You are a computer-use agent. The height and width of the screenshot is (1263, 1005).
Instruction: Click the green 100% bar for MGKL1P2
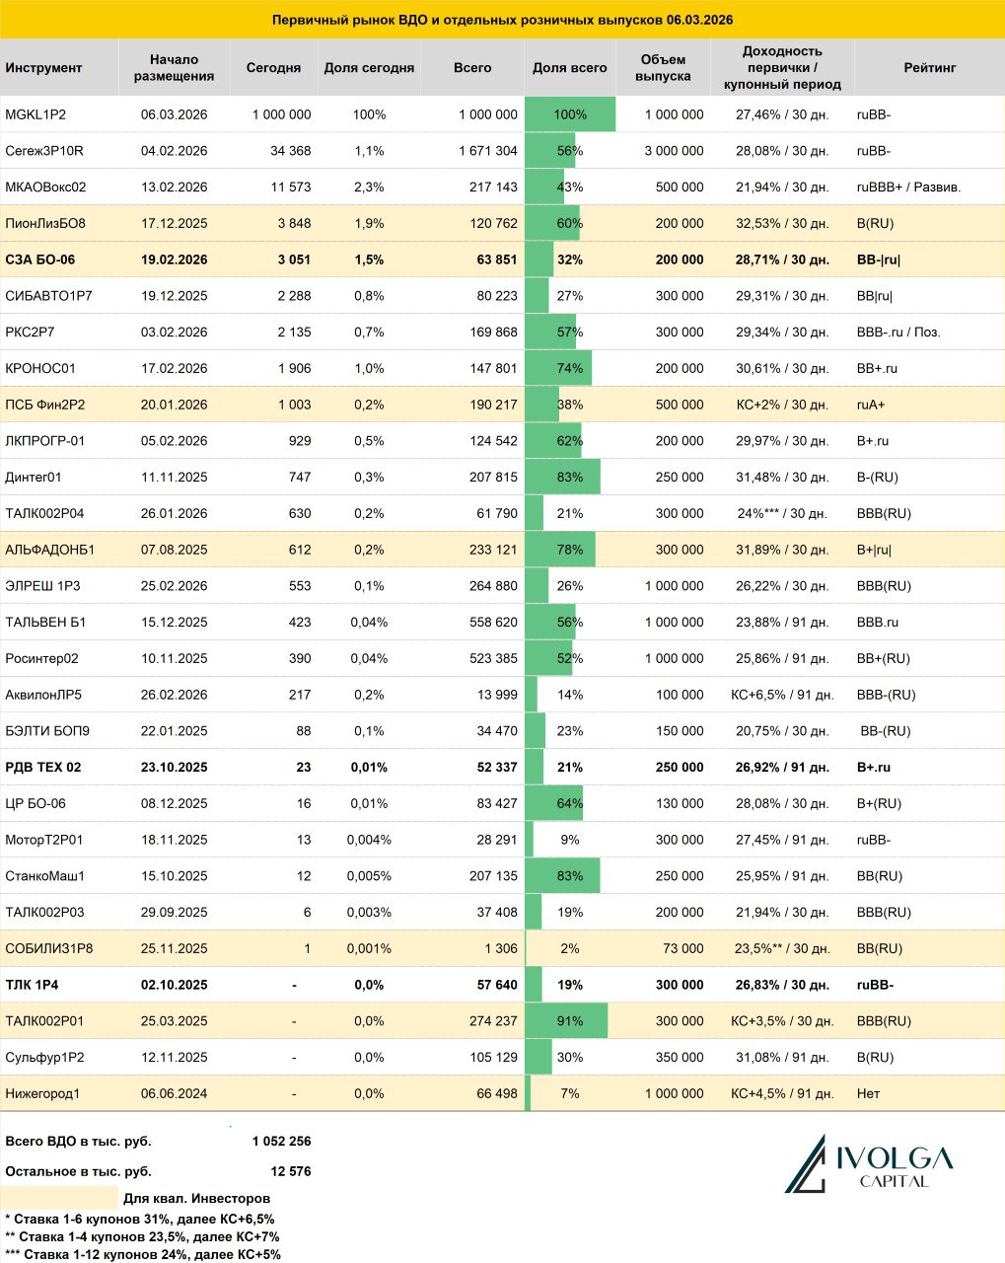[x=570, y=114]
